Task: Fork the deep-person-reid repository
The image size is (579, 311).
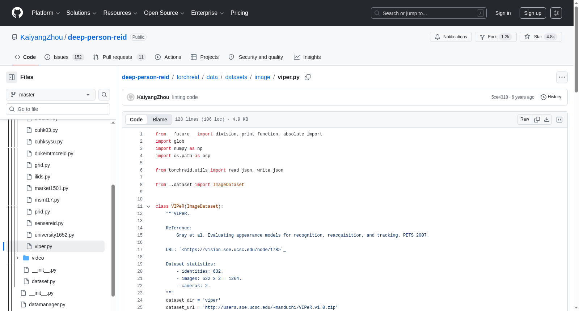Action: point(496,37)
